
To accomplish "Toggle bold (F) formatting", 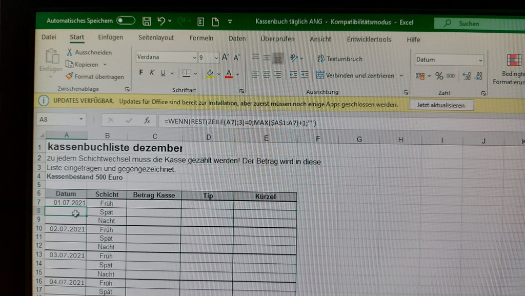I will (x=141, y=72).
